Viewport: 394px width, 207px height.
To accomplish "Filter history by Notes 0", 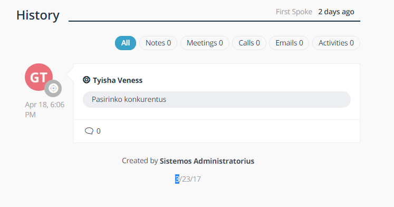I will 158,43.
